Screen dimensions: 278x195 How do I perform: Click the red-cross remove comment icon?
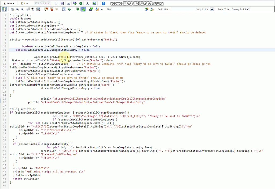coord(52,9)
